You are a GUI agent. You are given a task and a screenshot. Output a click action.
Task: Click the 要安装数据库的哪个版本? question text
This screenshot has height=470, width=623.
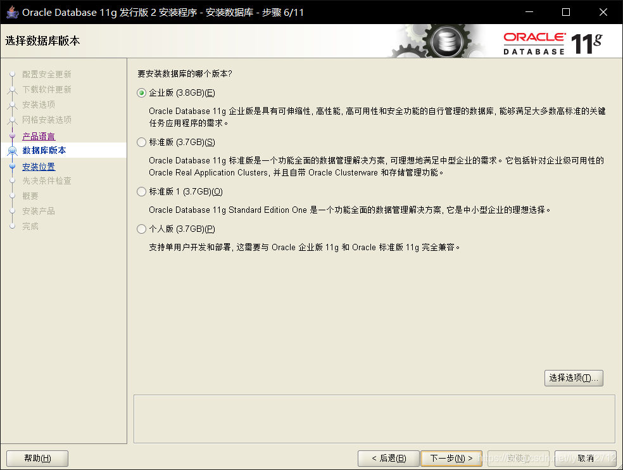[x=184, y=73]
